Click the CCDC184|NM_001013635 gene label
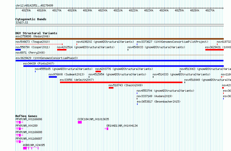The width and height of the screenshot is (231, 151). pyautogui.click(x=93, y=119)
